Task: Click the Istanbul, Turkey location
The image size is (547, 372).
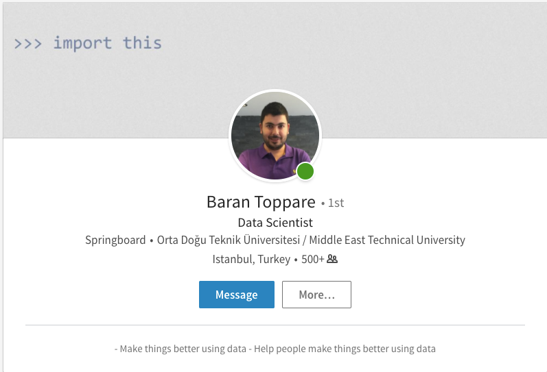Action: tap(251, 259)
